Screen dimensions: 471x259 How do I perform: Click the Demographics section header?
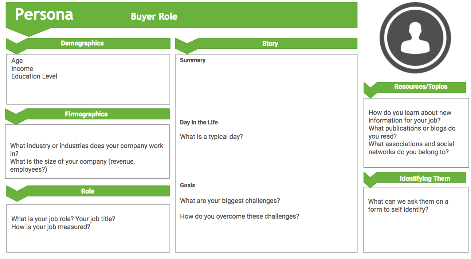point(82,43)
